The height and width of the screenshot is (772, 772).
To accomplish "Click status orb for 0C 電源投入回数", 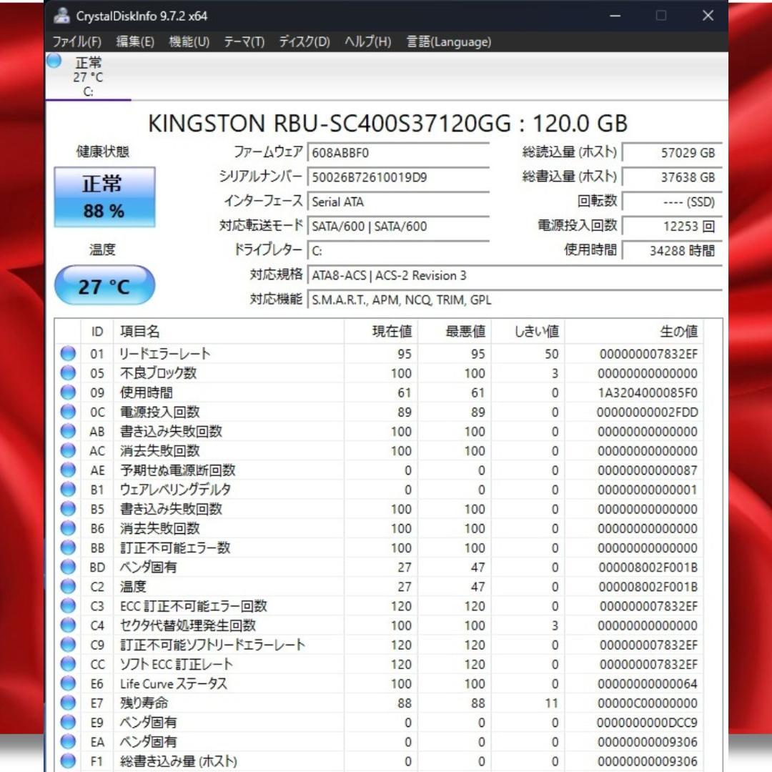I will pos(68,412).
